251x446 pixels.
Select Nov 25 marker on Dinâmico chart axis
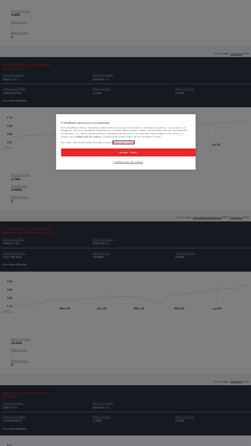65,308
